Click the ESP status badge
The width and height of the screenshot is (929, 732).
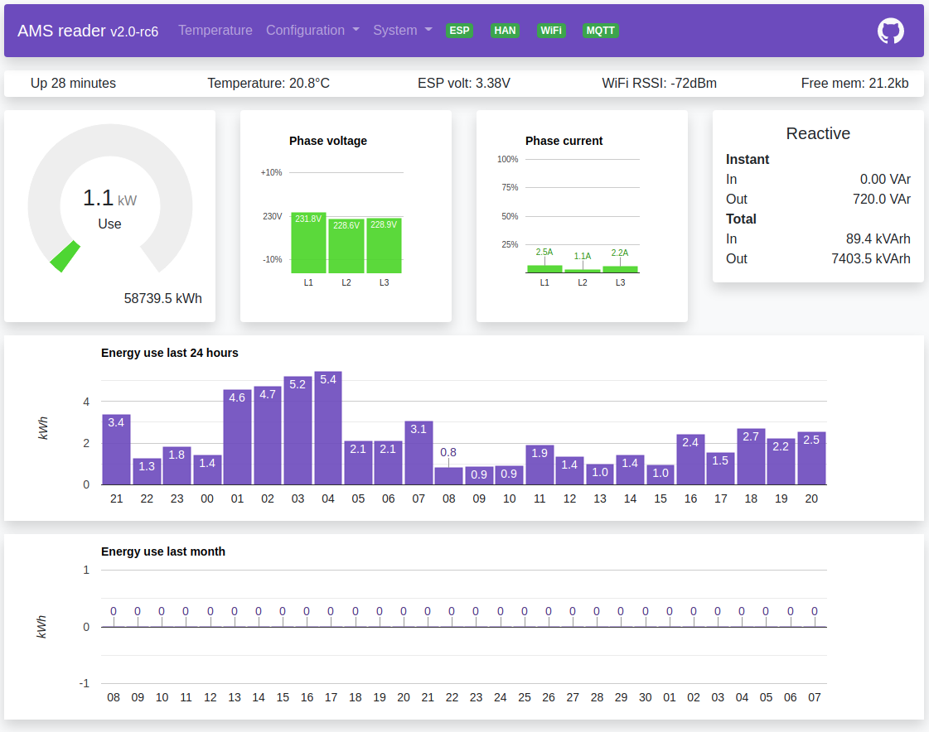(x=459, y=31)
